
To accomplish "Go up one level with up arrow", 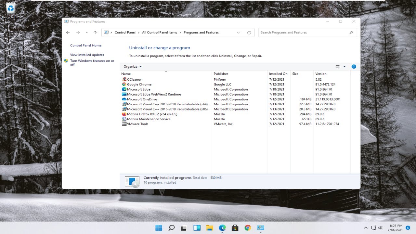I will (x=95, y=32).
